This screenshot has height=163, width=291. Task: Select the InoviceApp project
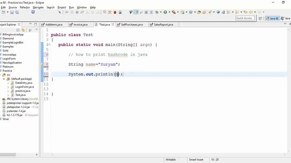(9, 55)
